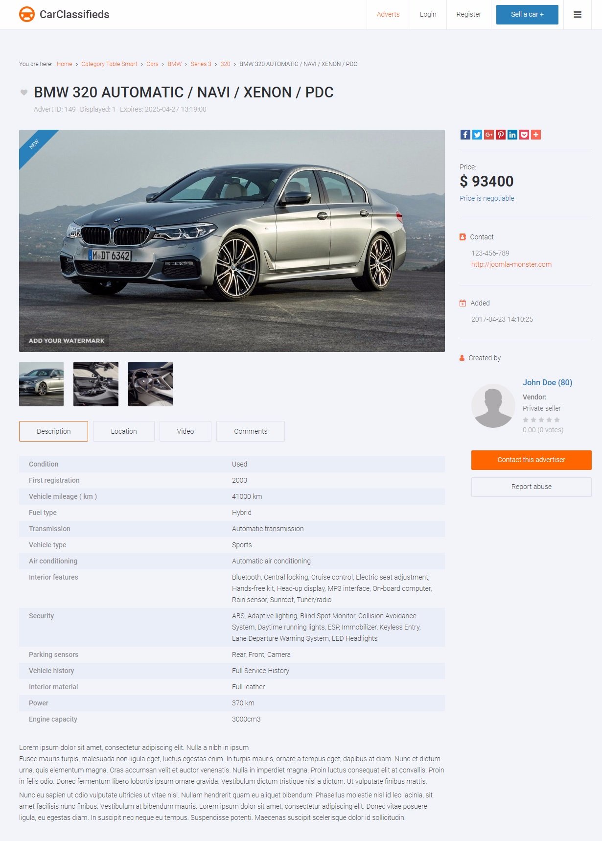Click the Report abuse button
Image resolution: width=602 pixels, height=841 pixels.
pyautogui.click(x=532, y=487)
